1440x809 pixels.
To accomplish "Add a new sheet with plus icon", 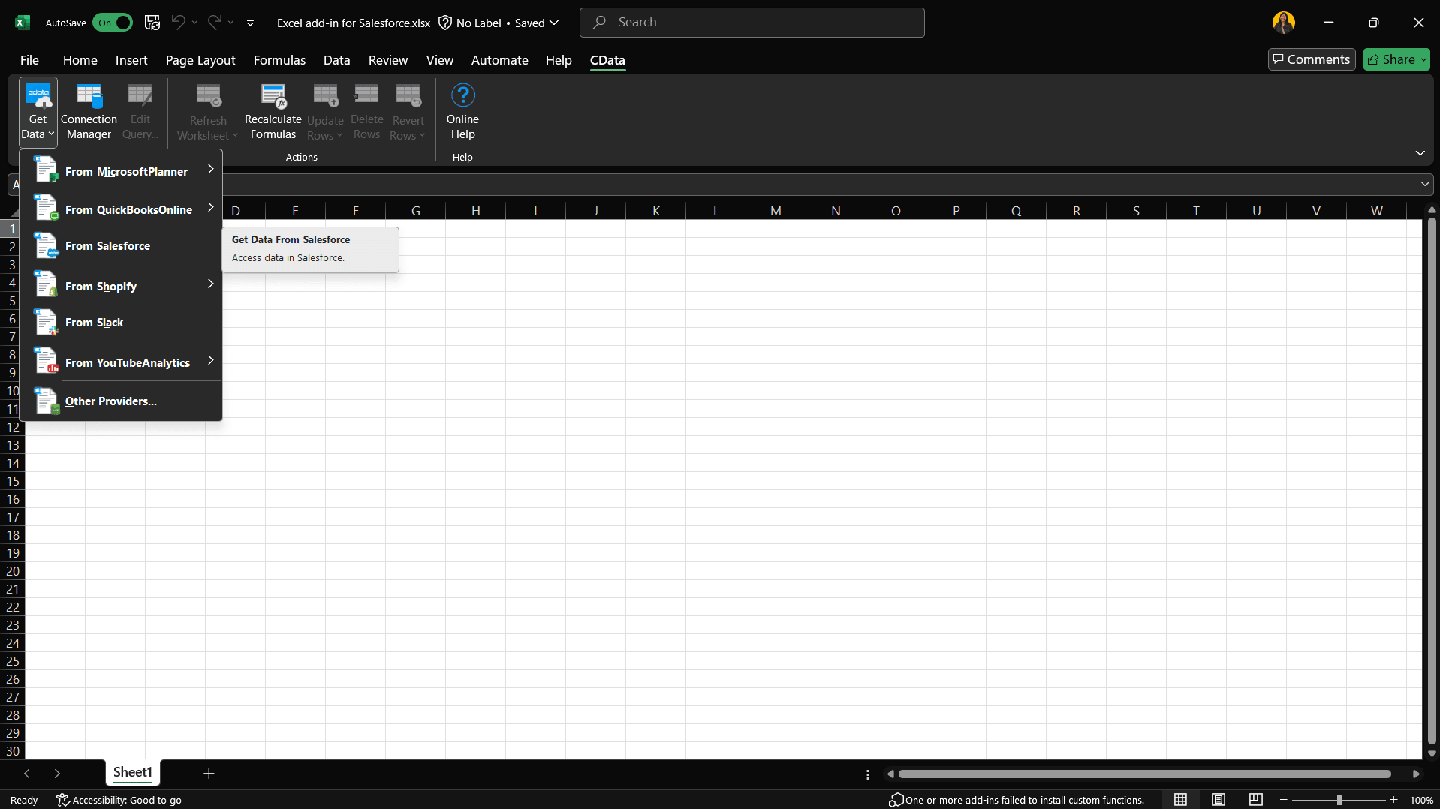I will coord(209,774).
